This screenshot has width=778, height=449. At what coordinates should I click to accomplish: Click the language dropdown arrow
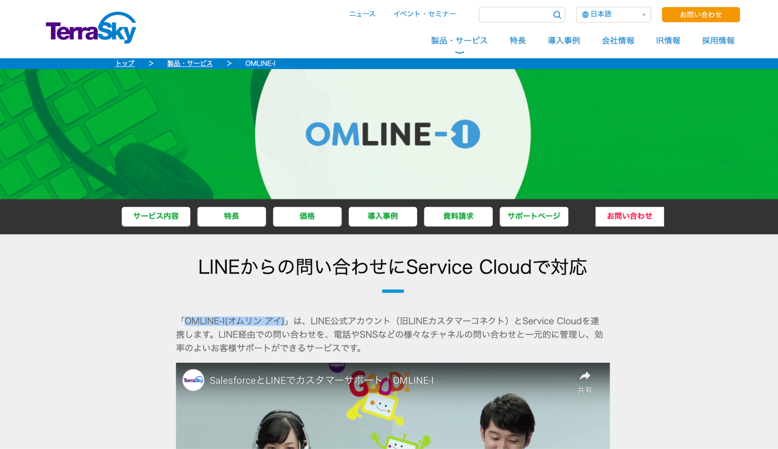pyautogui.click(x=644, y=15)
